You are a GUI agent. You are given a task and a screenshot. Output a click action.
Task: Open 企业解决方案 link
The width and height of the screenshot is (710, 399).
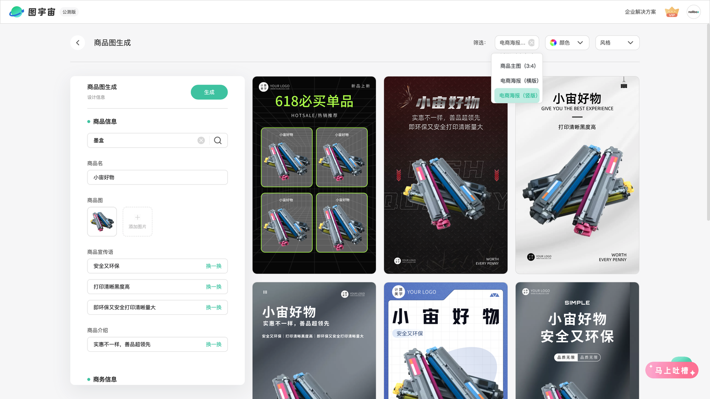(x=640, y=12)
